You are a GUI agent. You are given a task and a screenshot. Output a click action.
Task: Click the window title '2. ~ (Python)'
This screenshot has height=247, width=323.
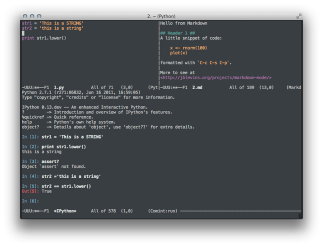pos(161,16)
